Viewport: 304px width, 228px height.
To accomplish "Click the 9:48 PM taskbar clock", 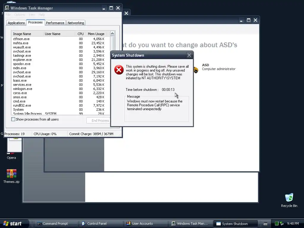I will point(293,224).
